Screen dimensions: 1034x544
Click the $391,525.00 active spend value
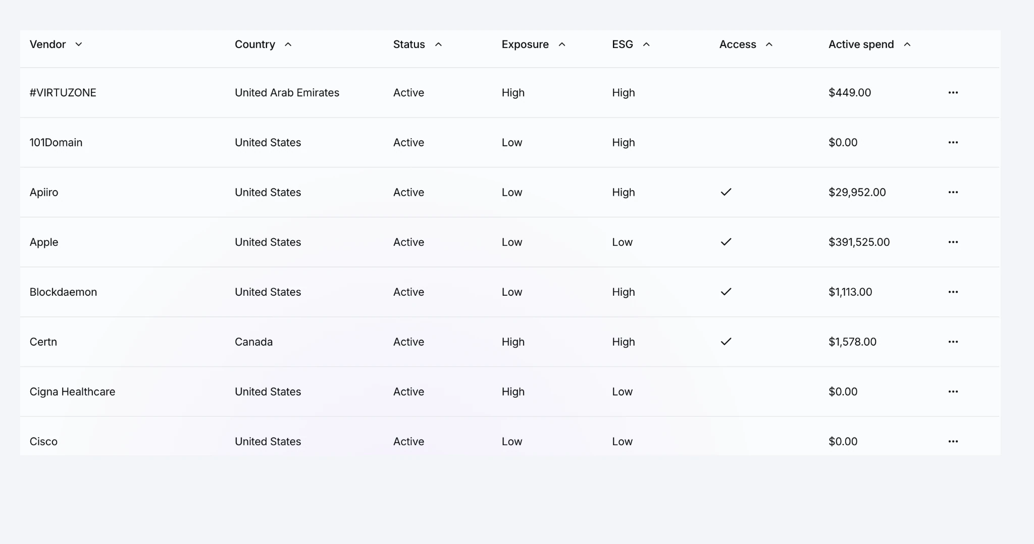(x=859, y=242)
